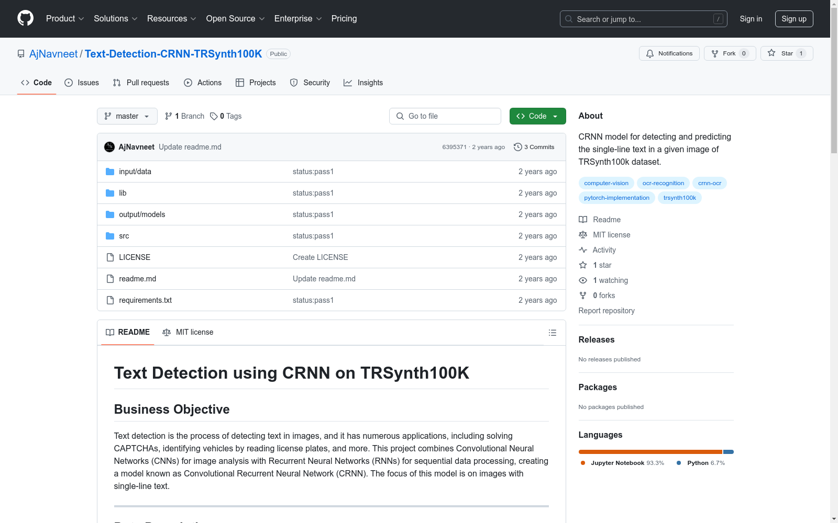Click the Star icon

(771, 53)
